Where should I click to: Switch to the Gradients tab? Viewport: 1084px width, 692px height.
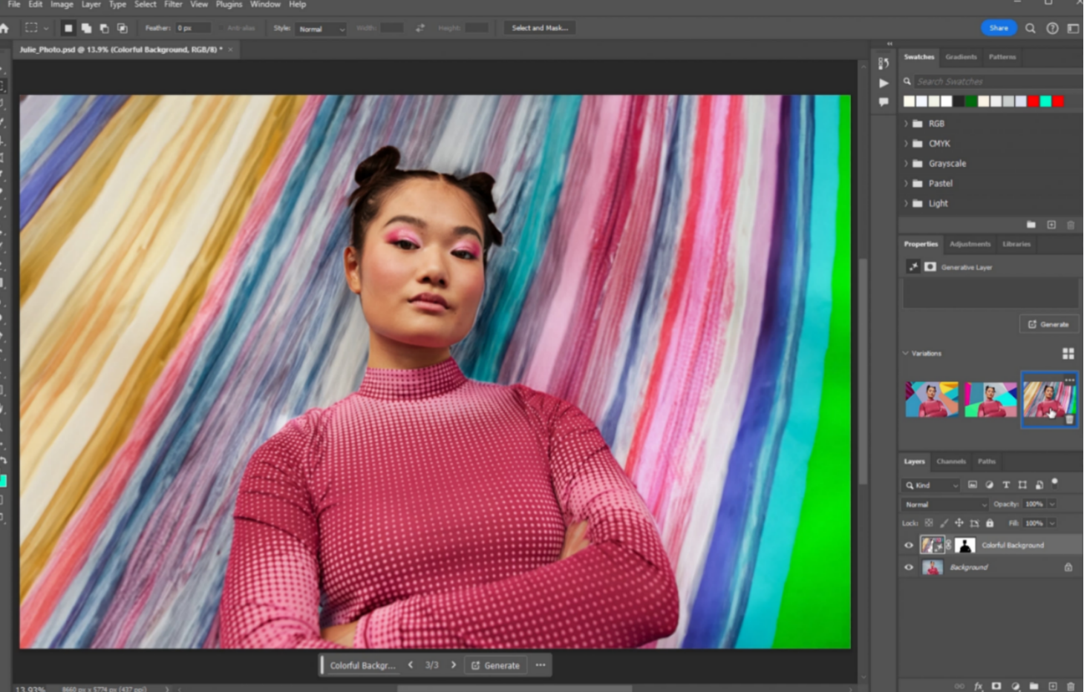tap(961, 57)
